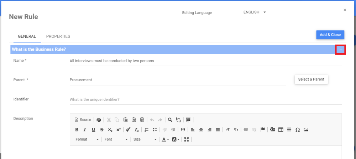Click the Parent field showing Procurement
Viewport: 356px width, 159px height.
(x=178, y=80)
